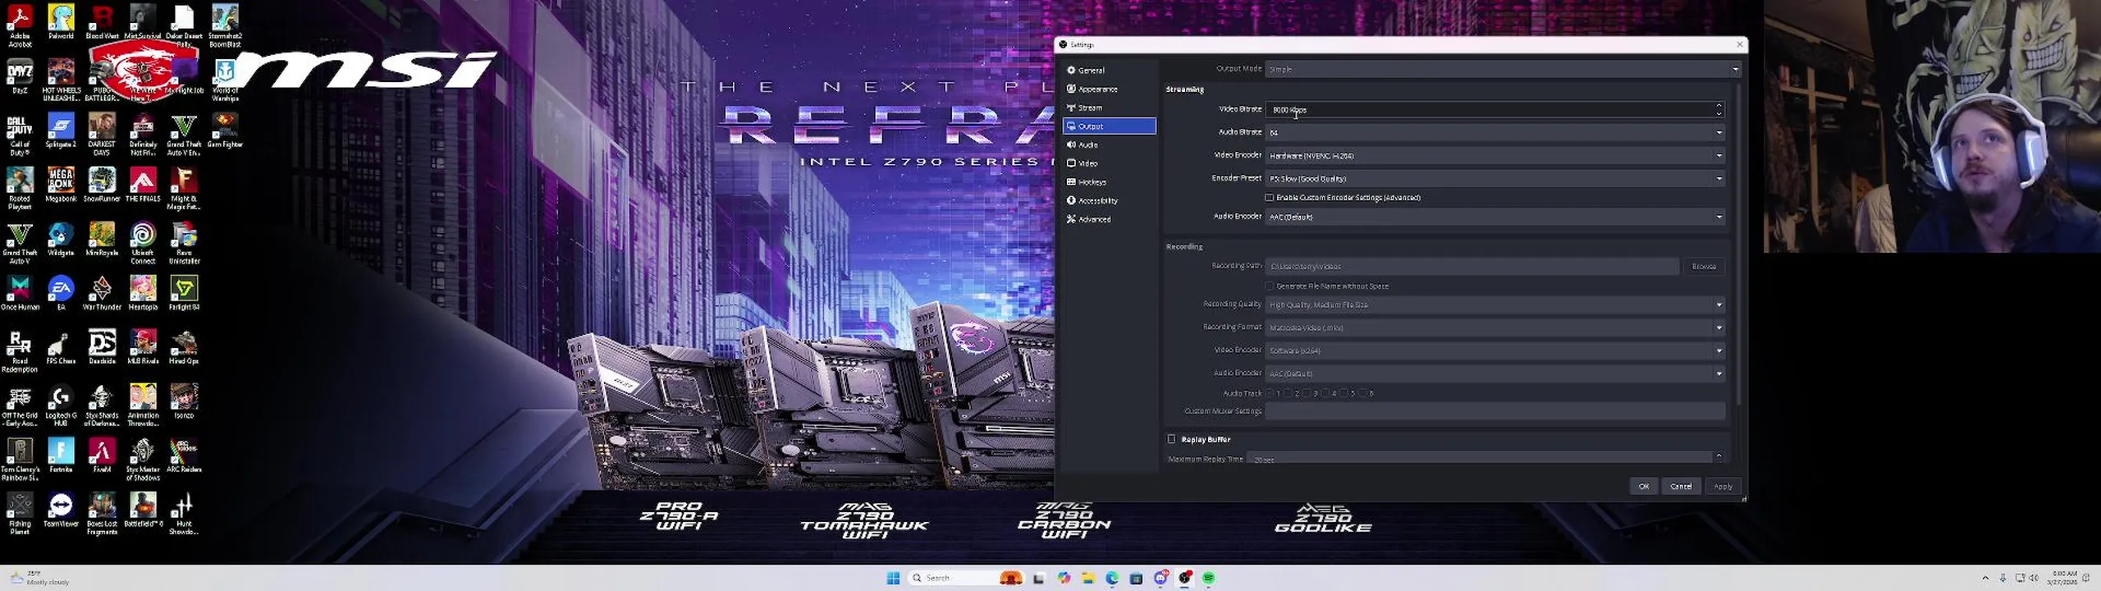Click the Apply button
This screenshot has width=2101, height=591.
[x=1723, y=487]
